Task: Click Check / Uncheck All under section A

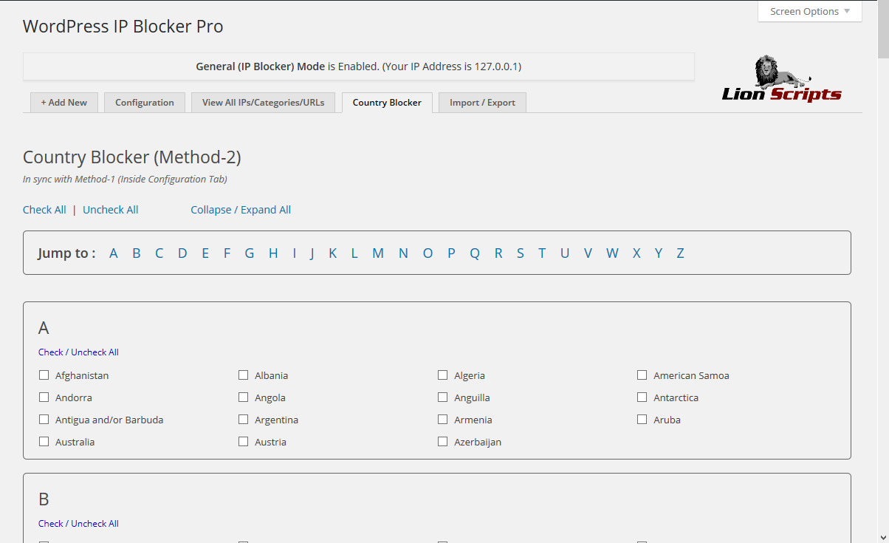Action: point(78,352)
